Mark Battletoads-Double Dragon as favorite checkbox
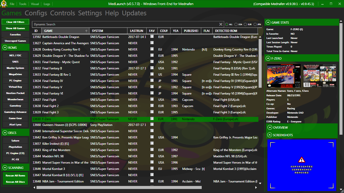The height and width of the screenshot is (193, 344). point(152,36)
